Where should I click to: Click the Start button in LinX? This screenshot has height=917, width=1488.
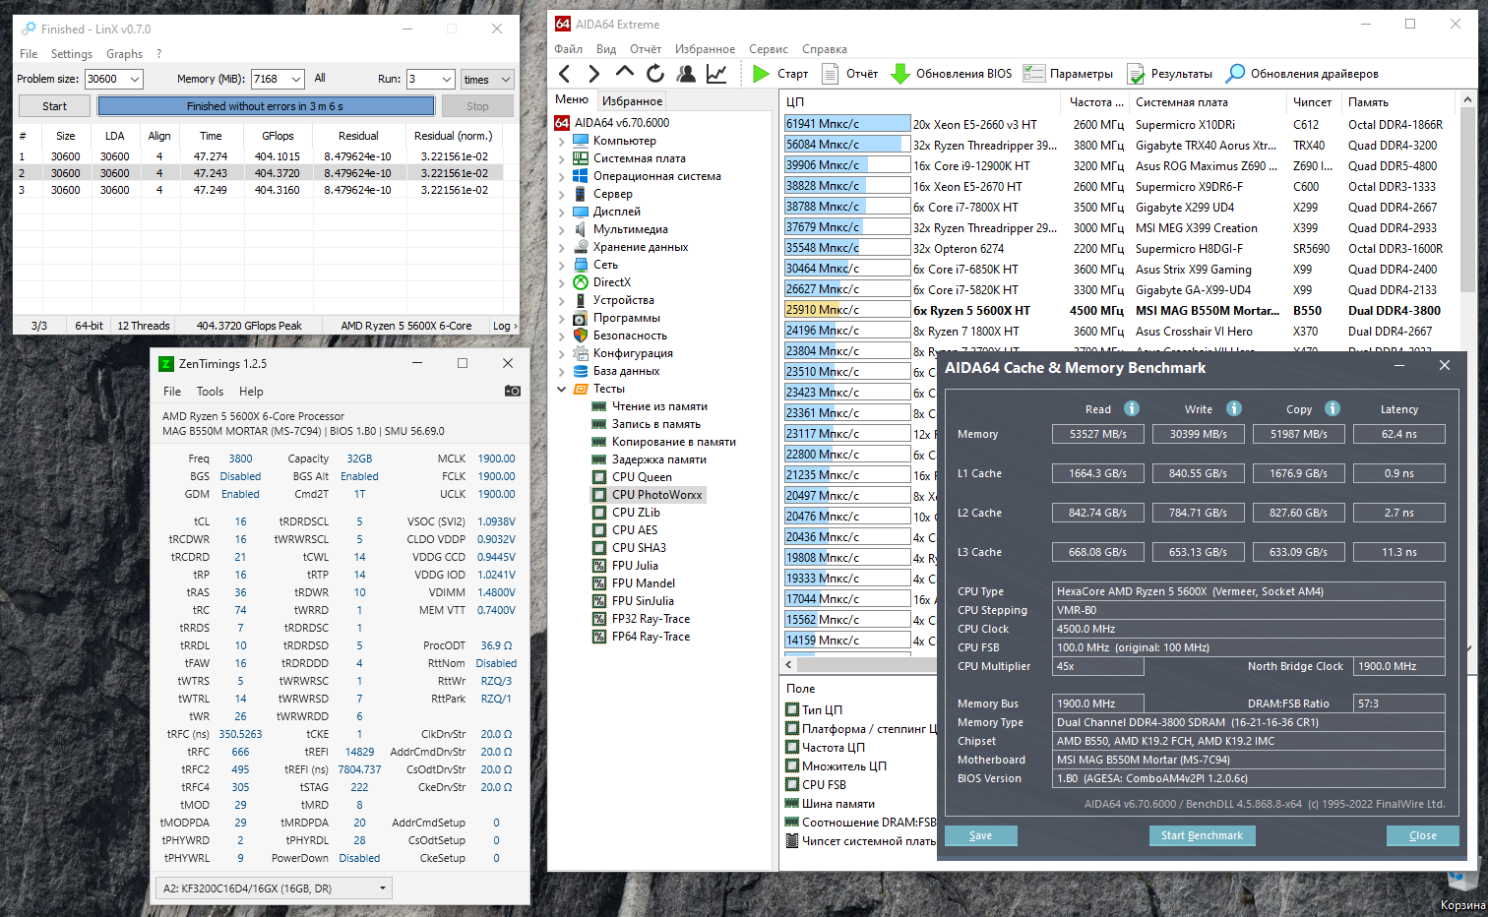point(55,106)
